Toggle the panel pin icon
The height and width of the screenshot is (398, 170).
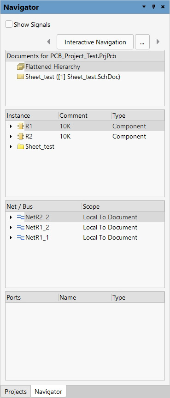click(x=153, y=7)
